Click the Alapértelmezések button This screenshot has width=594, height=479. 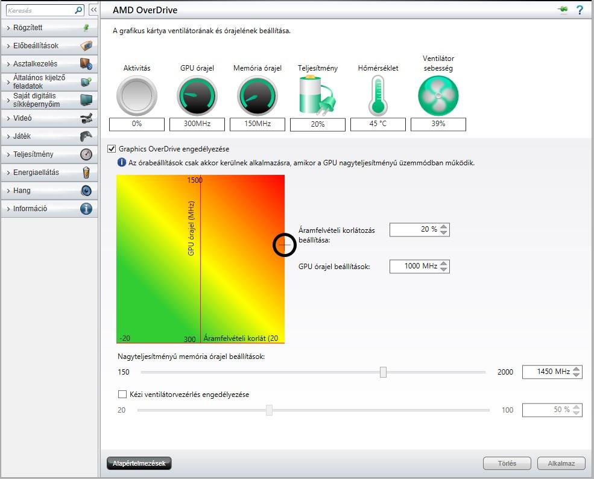[139, 463]
